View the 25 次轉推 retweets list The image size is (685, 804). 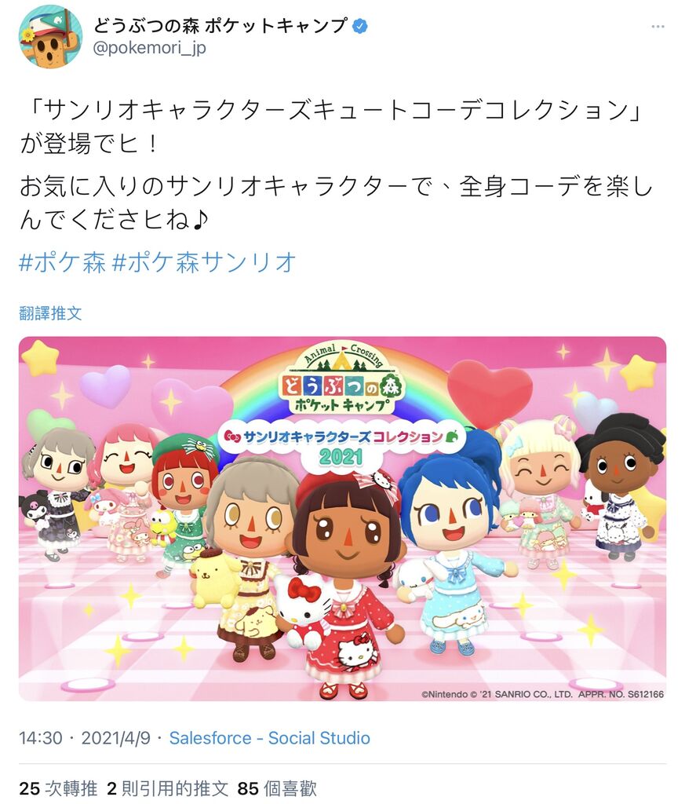click(x=58, y=788)
